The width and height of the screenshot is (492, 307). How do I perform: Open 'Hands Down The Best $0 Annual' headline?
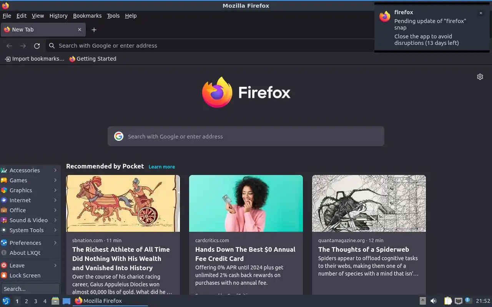245,254
